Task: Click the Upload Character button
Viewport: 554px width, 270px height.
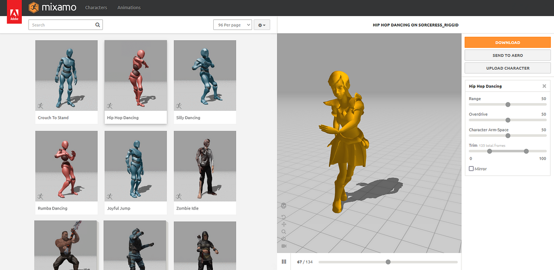Action: [508, 68]
